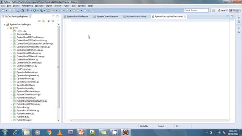Open VLC from the taskbar
242x136 pixels.
point(60,132)
